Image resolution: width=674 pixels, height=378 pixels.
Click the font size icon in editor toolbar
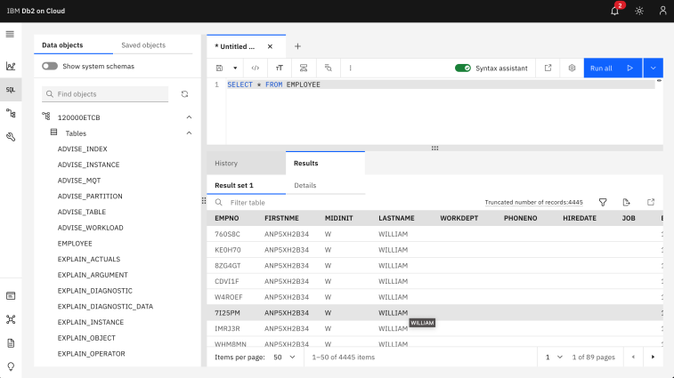pyautogui.click(x=279, y=68)
